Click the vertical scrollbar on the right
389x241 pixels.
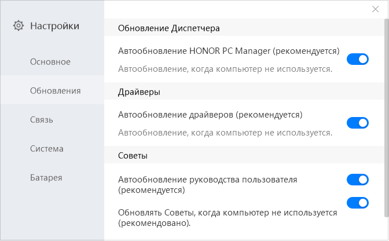coord(386,116)
